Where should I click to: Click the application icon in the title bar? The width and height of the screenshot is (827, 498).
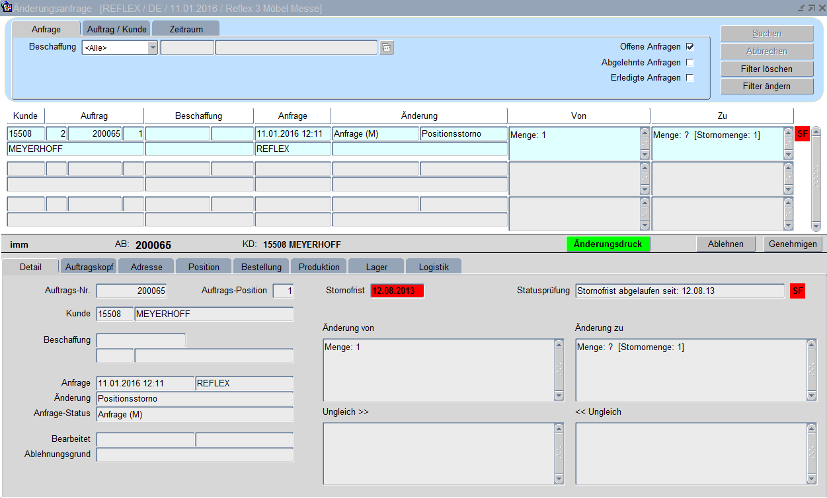pyautogui.click(x=7, y=8)
